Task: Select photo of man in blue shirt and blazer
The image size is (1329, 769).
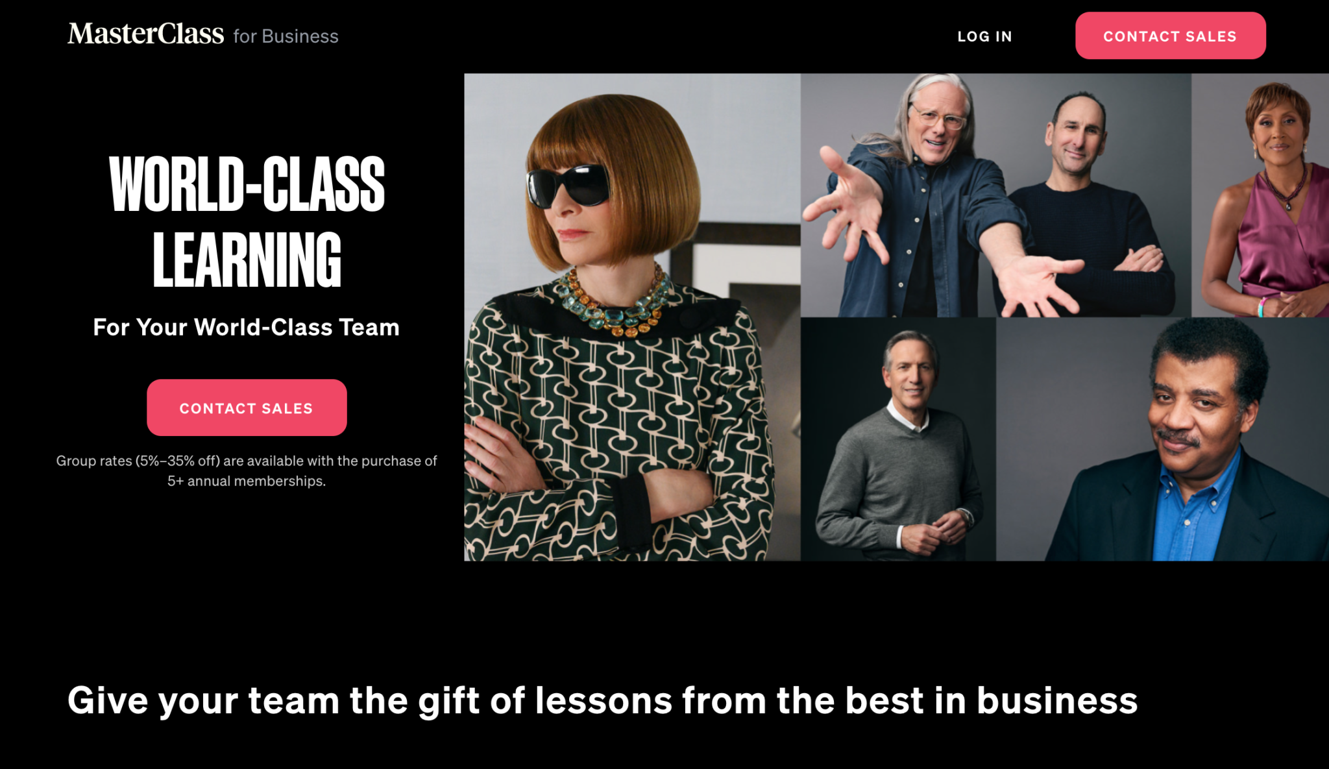Action: pyautogui.click(x=1163, y=439)
